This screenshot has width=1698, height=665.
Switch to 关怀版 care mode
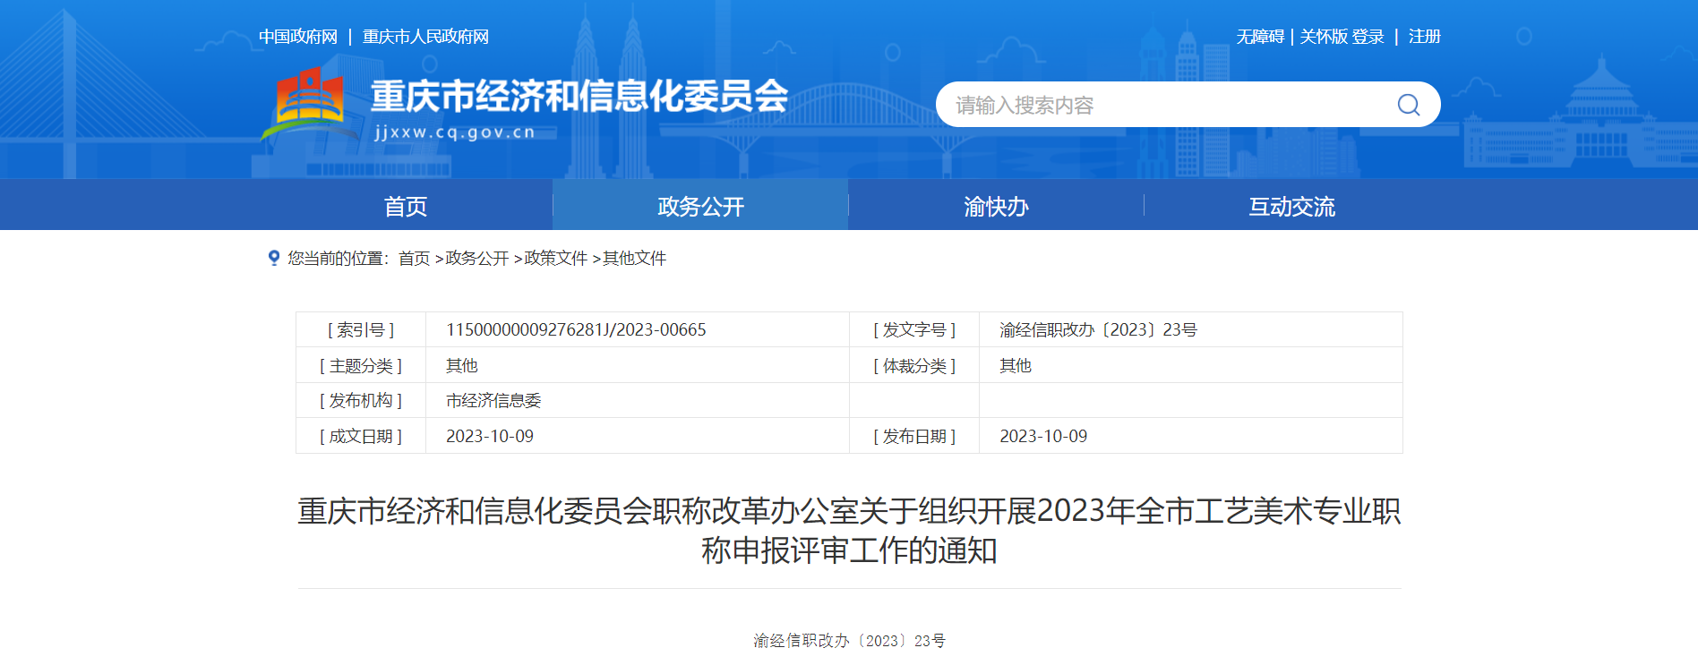coord(1323,37)
